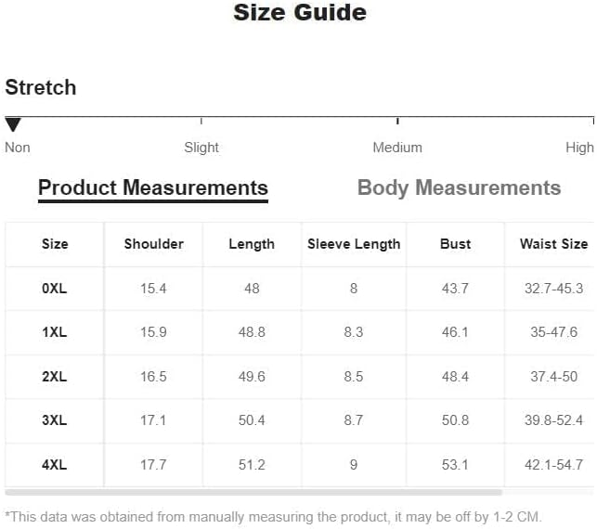
Task: Click the Slight tick on stretch scale
Action: click(x=201, y=121)
